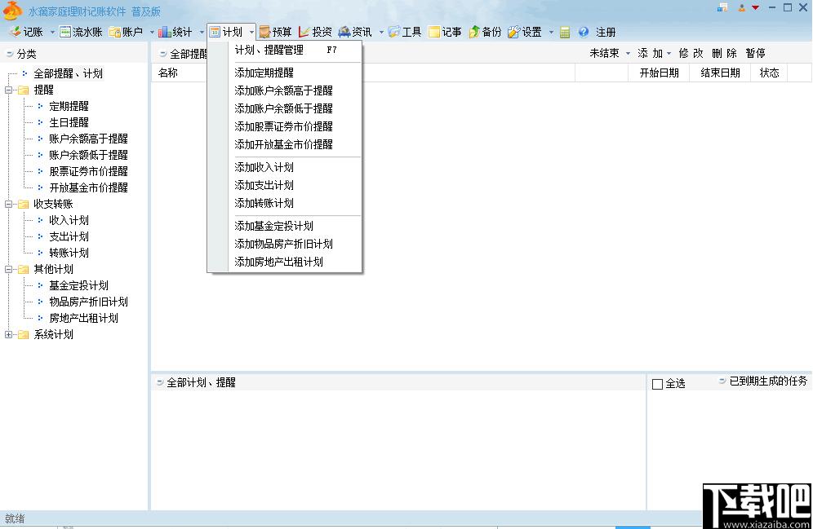Open the 流水账 journal toolbar icon
The width and height of the screenshot is (813, 529).
tap(64, 32)
